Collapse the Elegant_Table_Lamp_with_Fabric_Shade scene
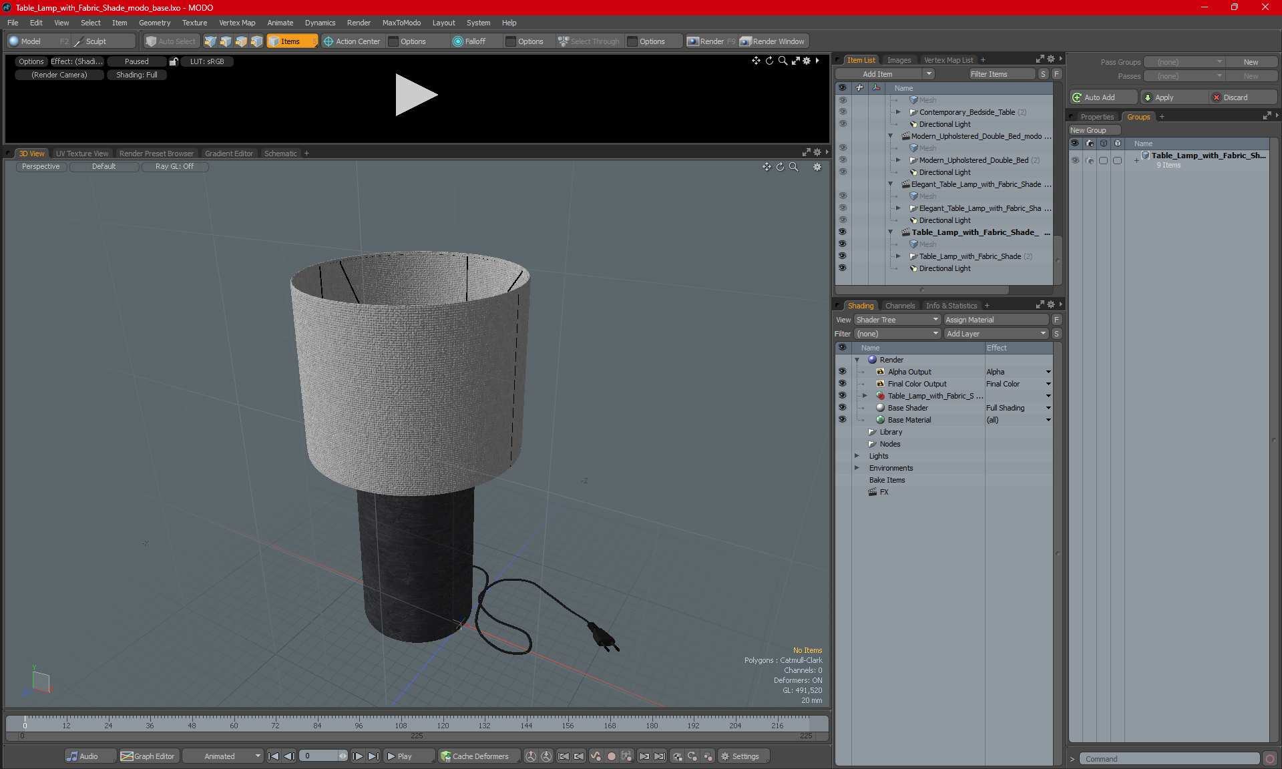The image size is (1282, 769). (890, 184)
